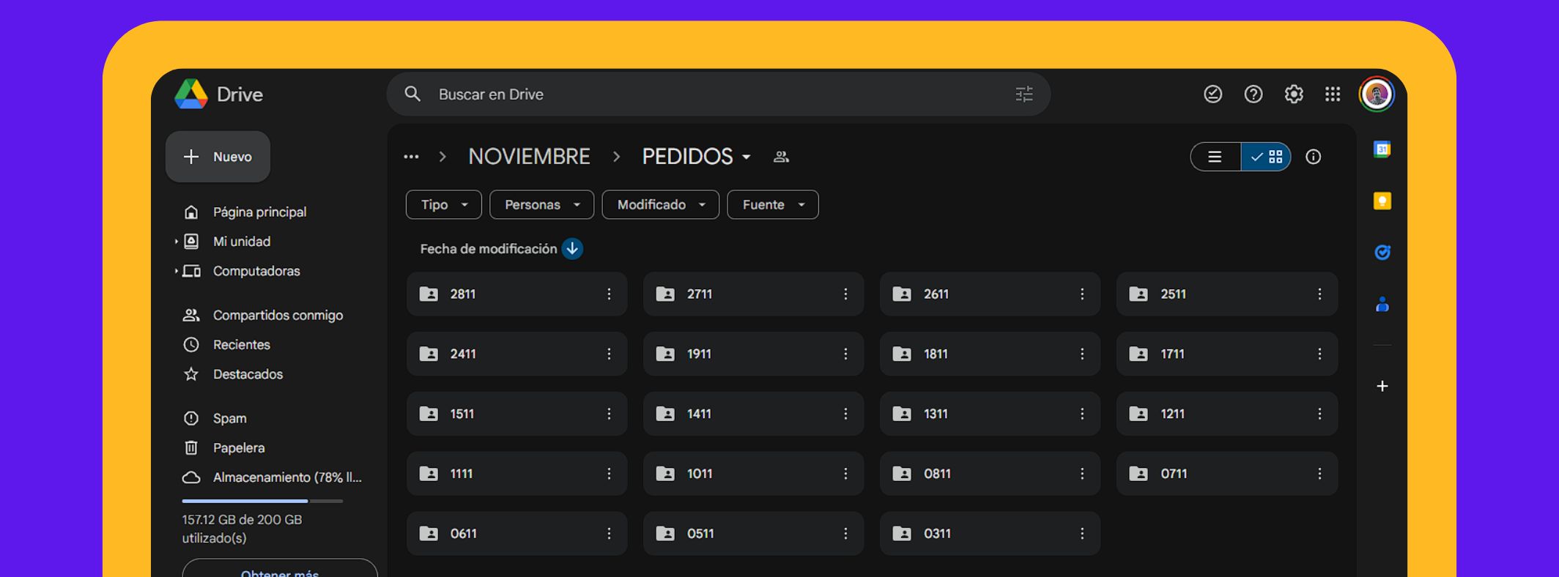This screenshot has width=1559, height=577.
Task: Navigate to NOVIEMBRE breadcrumb folder
Action: 529,157
